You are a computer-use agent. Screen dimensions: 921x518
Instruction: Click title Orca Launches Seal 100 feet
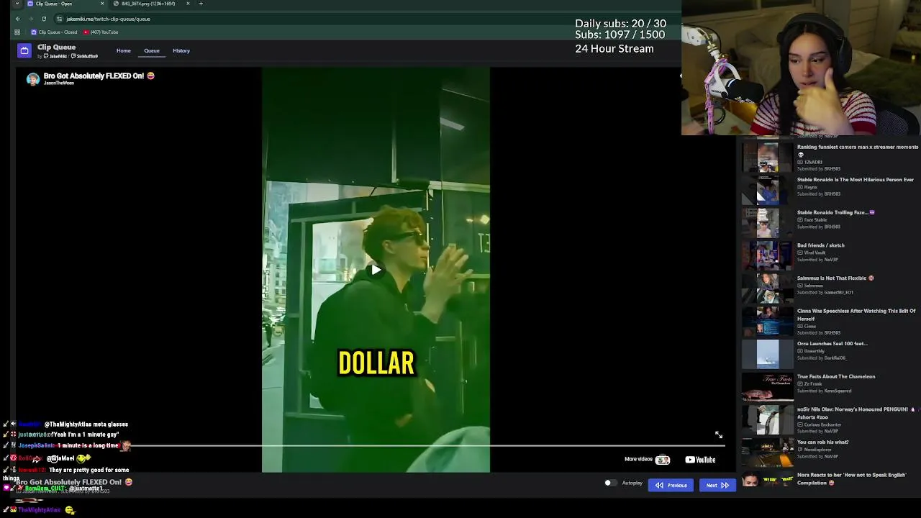coord(832,344)
